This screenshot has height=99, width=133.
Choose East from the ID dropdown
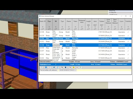click(57, 51)
